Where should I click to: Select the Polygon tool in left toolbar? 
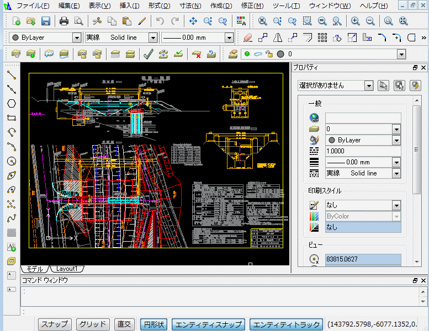coord(11,103)
